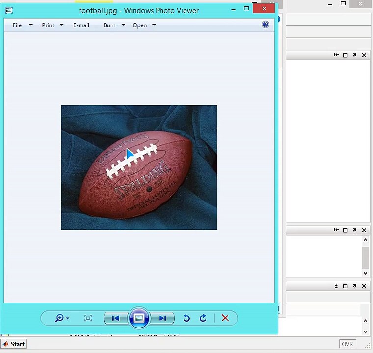Image resolution: width=373 pixels, height=353 pixels.
Task: Maximize the Windows Photo Viewer window
Action: [x=246, y=8]
